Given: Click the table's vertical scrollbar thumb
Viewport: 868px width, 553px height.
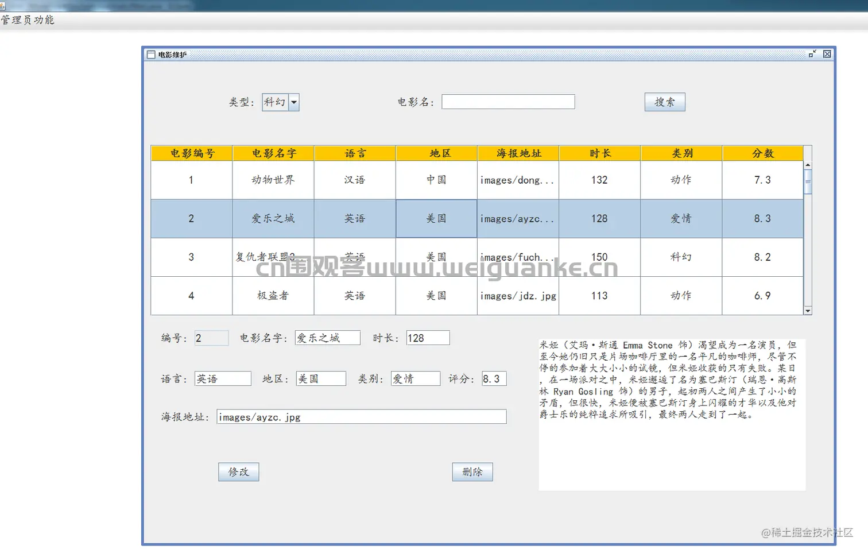Looking at the screenshot, I should coord(808,182).
